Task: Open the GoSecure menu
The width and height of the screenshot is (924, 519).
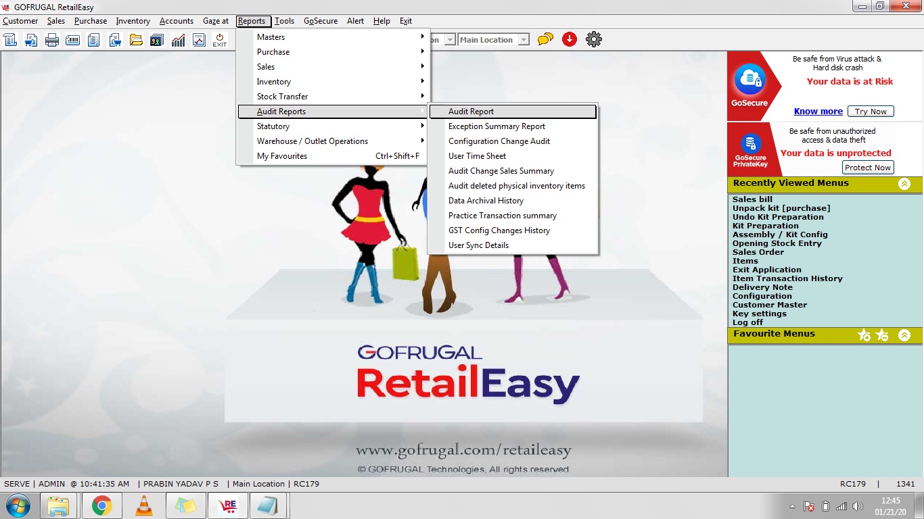Action: [x=321, y=21]
